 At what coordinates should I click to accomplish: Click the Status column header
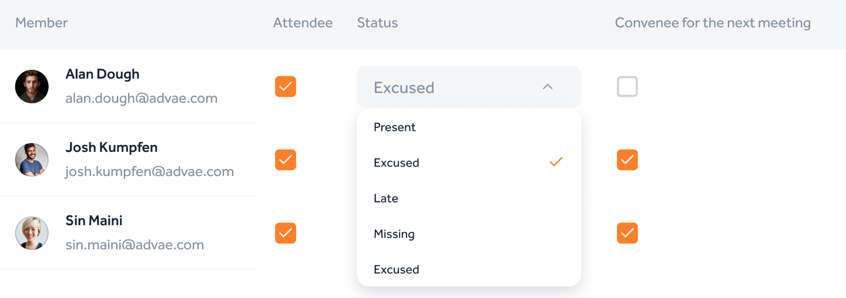(377, 23)
